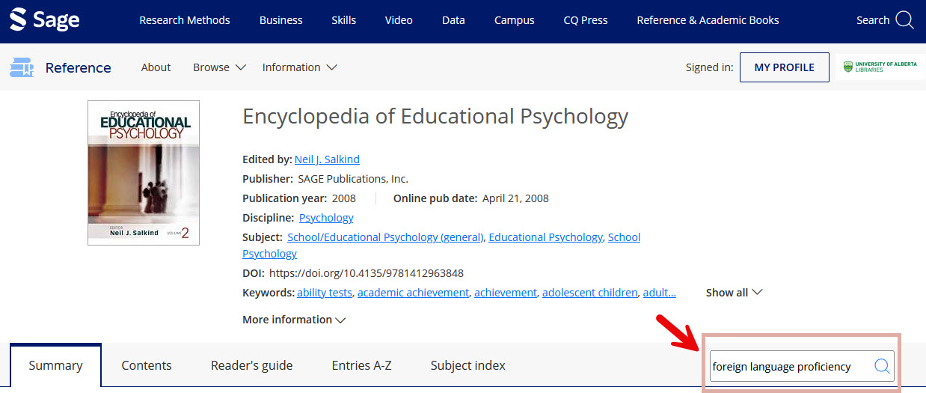Screen dimensions: 926x393
Task: Click the Reference books icon
Action: 22,67
